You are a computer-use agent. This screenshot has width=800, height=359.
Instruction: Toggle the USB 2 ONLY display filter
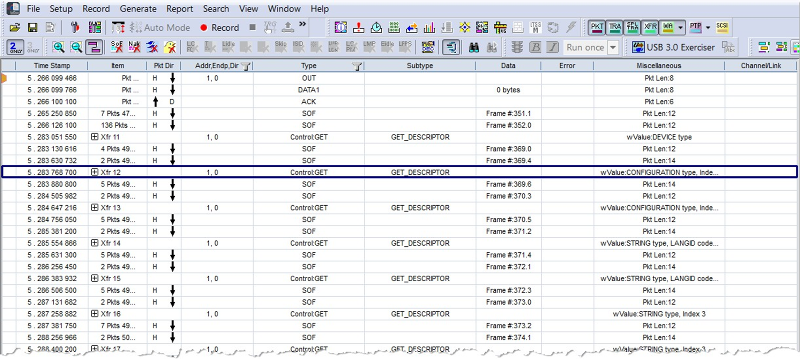15,47
